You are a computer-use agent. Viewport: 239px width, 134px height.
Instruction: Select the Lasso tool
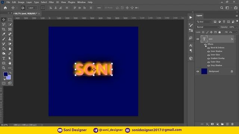pyautogui.click(x=4, y=25)
